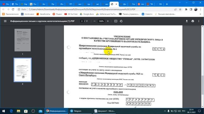Open the Windows Start menu
This screenshot has height=114, width=204.
[x=4, y=111]
